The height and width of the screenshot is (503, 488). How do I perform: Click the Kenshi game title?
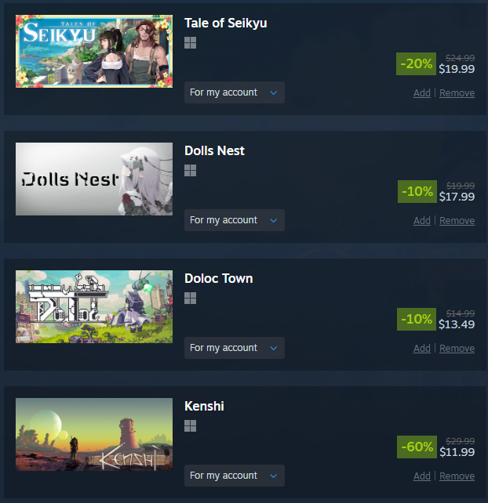[204, 406]
